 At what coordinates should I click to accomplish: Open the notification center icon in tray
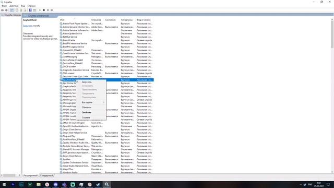[328, 184]
